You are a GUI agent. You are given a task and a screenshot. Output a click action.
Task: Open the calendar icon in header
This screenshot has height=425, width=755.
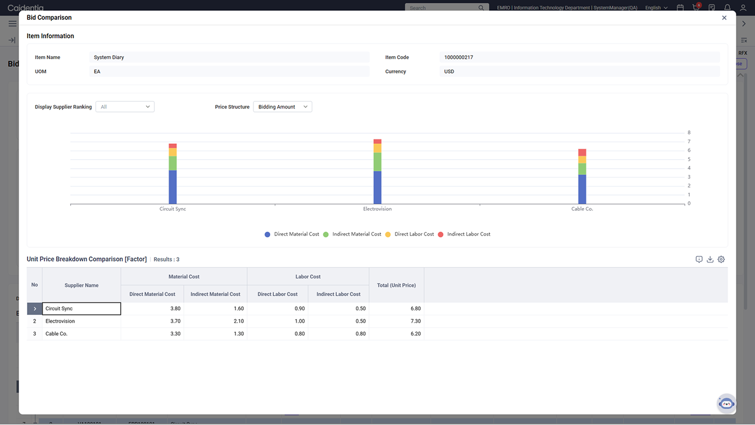tap(680, 7)
